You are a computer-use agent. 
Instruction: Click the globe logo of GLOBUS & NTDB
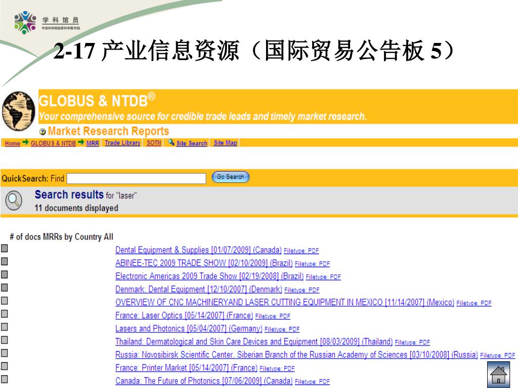click(19, 111)
